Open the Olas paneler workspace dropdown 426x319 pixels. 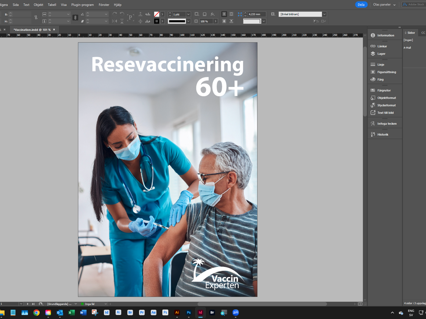point(384,5)
